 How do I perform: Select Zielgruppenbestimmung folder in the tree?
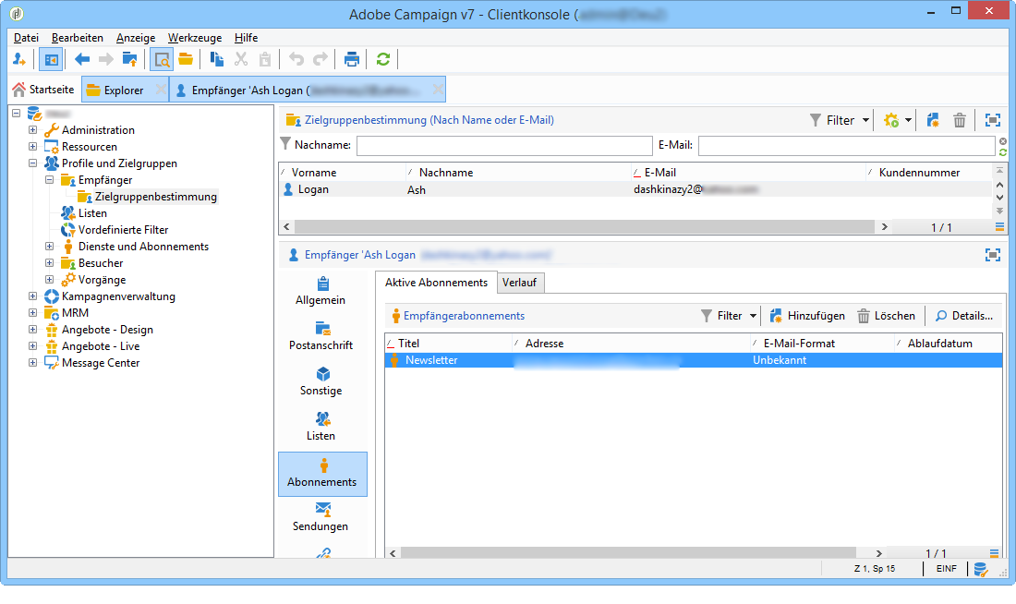(x=155, y=197)
